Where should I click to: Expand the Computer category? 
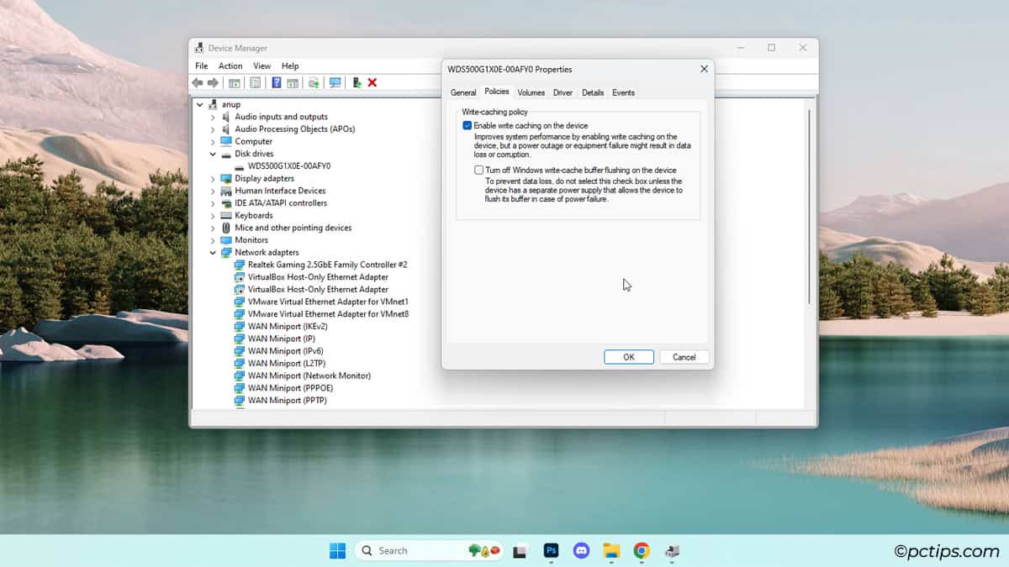(x=213, y=142)
